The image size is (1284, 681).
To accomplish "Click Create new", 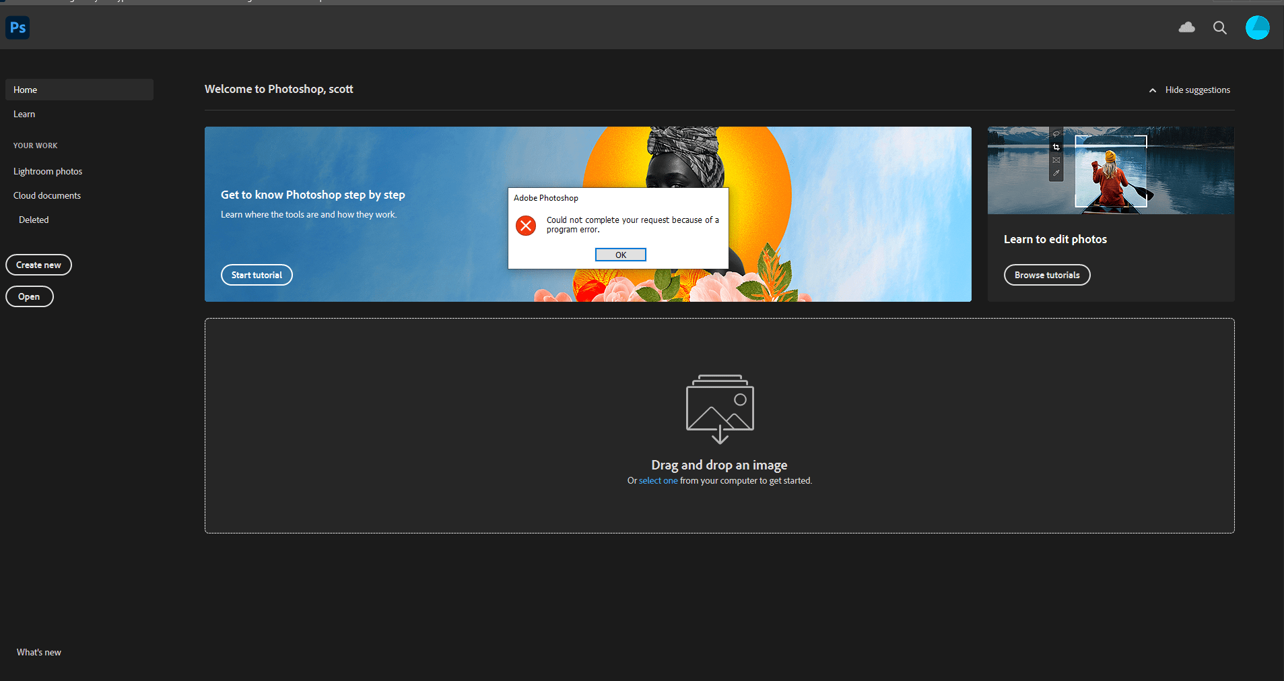I will tap(38, 264).
